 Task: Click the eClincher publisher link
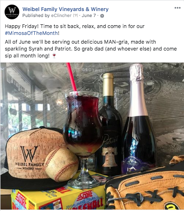pos(61,16)
